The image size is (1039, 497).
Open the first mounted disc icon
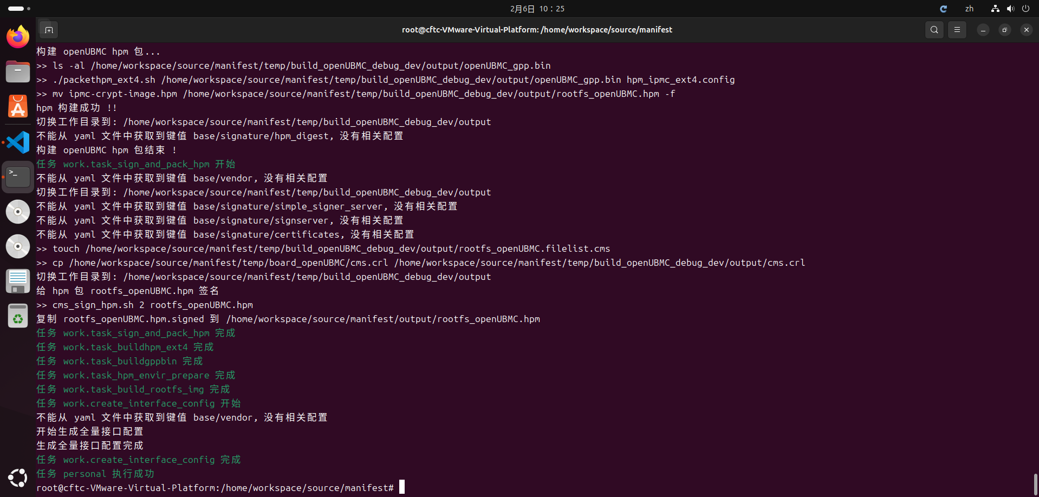coord(18,212)
